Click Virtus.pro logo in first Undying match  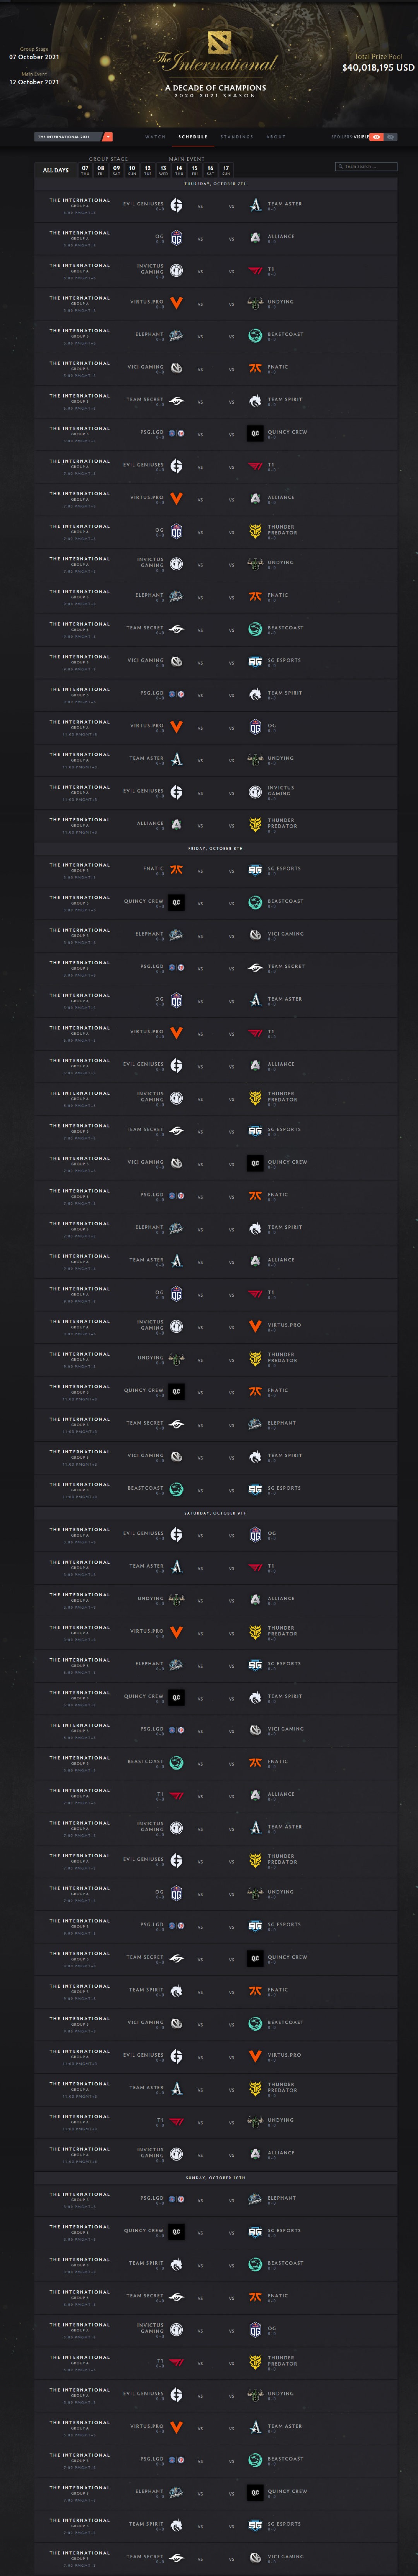[x=176, y=303]
